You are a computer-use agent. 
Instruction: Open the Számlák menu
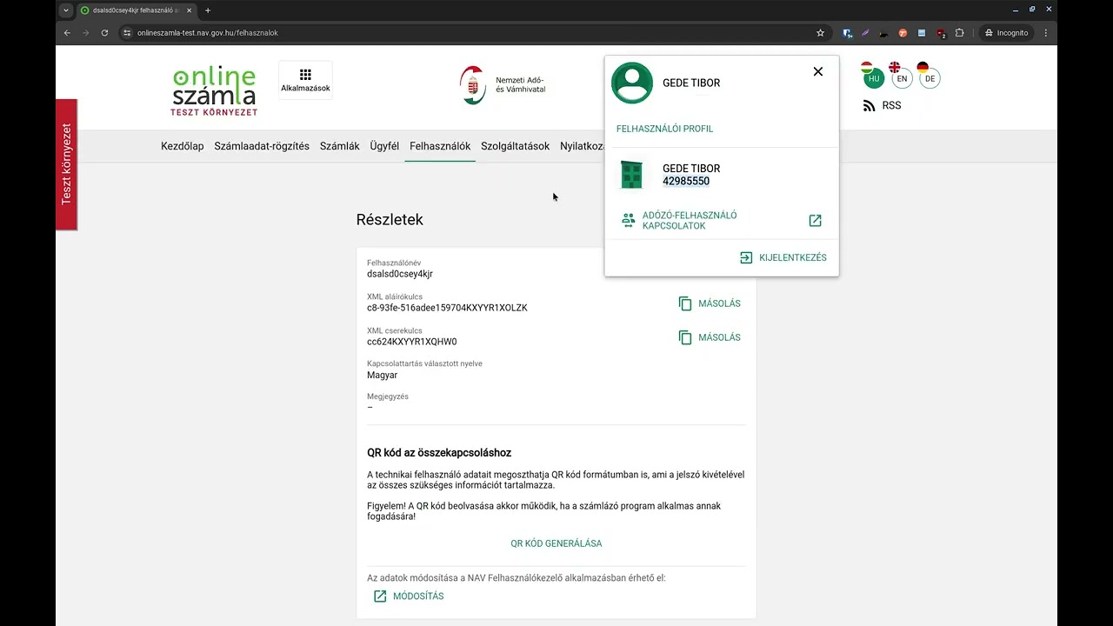(x=340, y=146)
